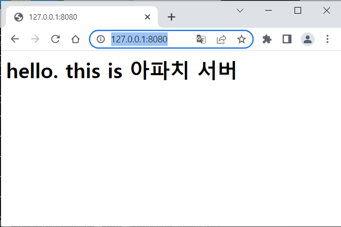Close the 127.0.0.1:8080 tab
Screen dimensions: 341x227
(148, 17)
